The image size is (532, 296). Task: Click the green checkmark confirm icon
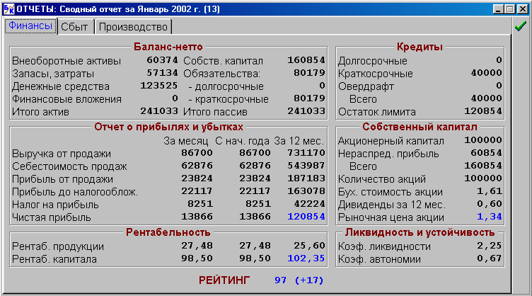(x=521, y=26)
